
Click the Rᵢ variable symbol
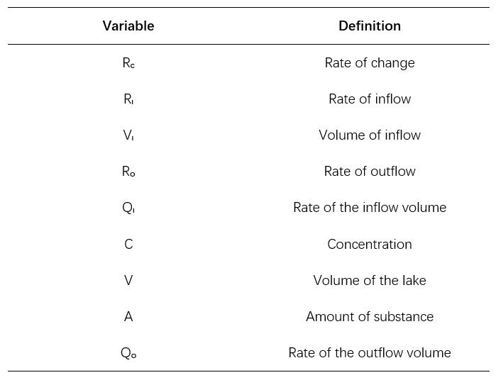[x=128, y=99]
